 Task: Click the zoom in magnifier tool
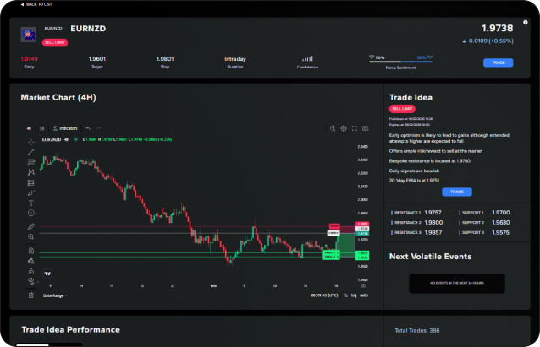[31, 238]
